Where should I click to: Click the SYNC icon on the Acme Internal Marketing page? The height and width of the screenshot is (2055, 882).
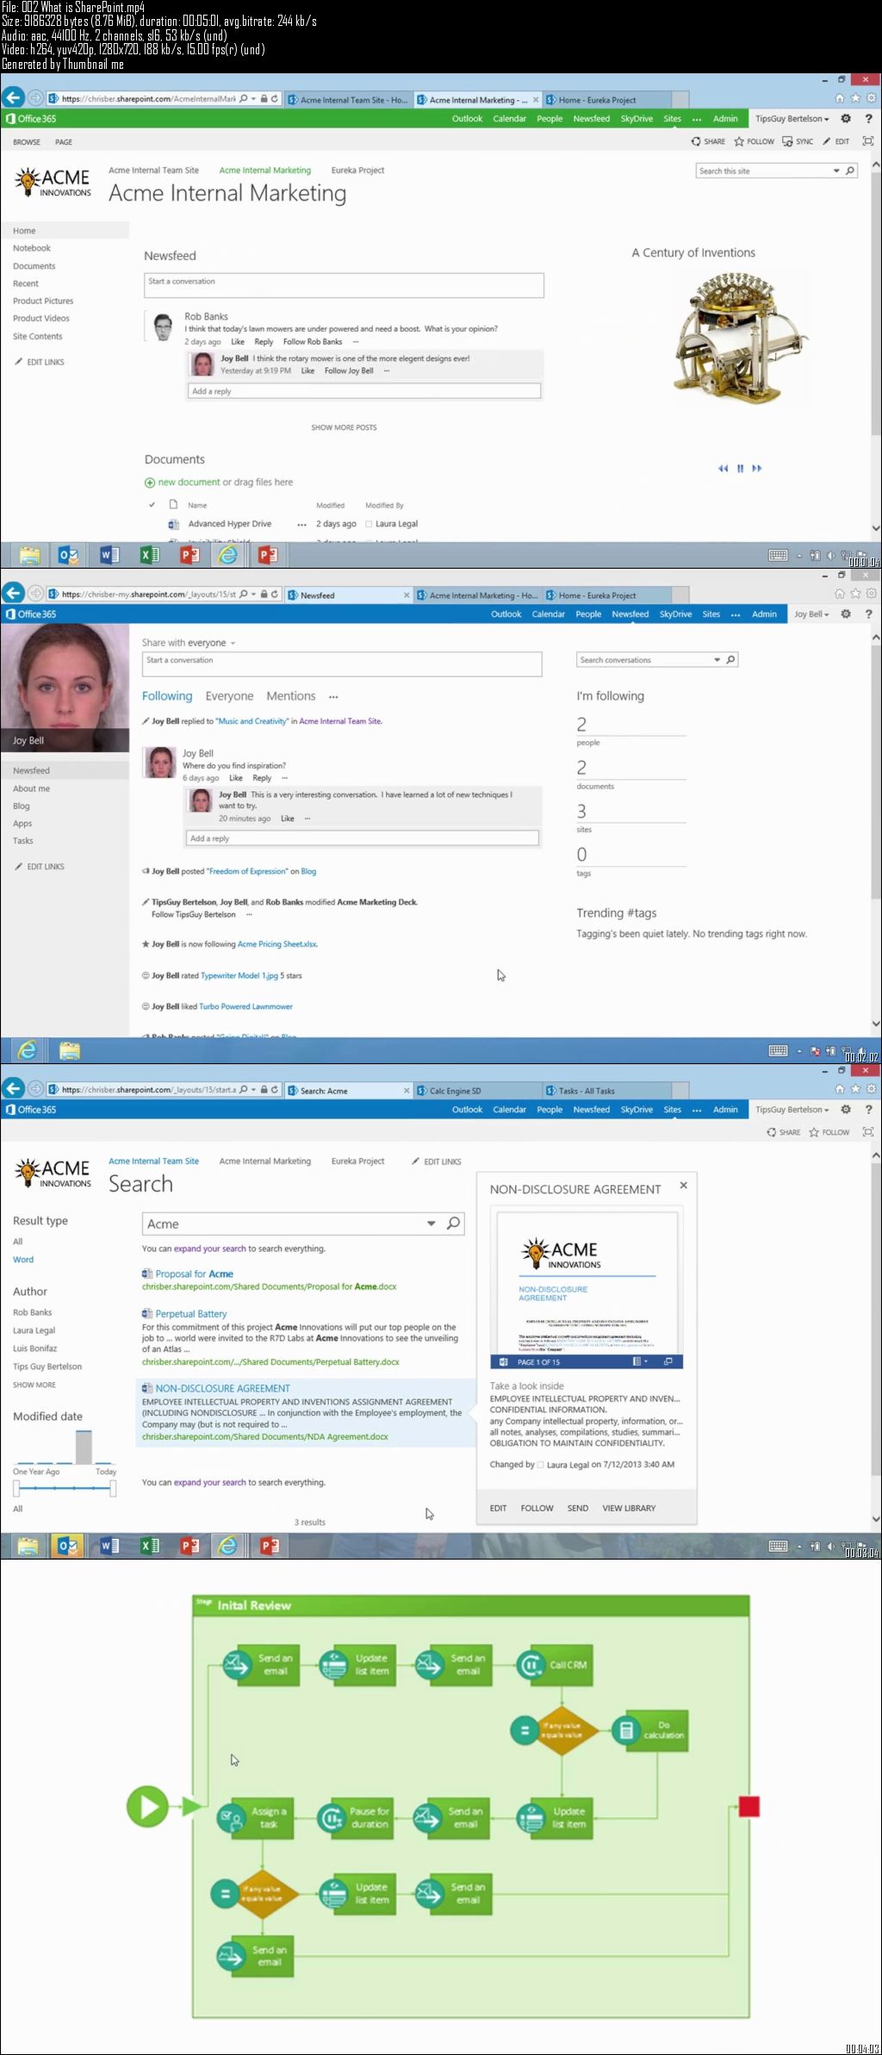point(787,141)
